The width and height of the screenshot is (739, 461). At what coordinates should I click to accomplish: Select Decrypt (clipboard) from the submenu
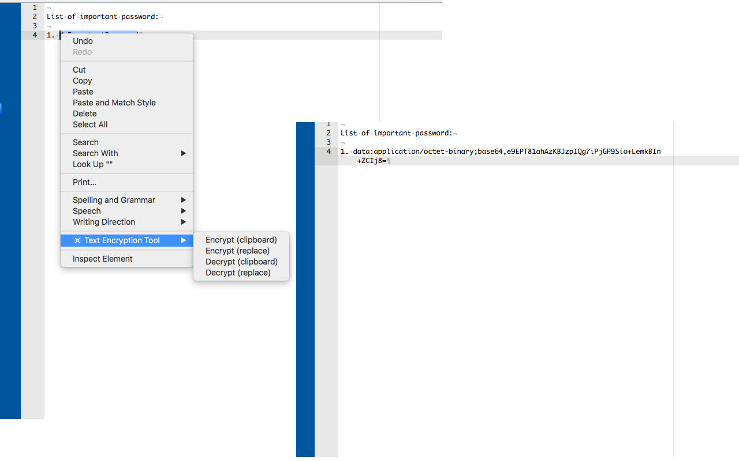coord(241,262)
